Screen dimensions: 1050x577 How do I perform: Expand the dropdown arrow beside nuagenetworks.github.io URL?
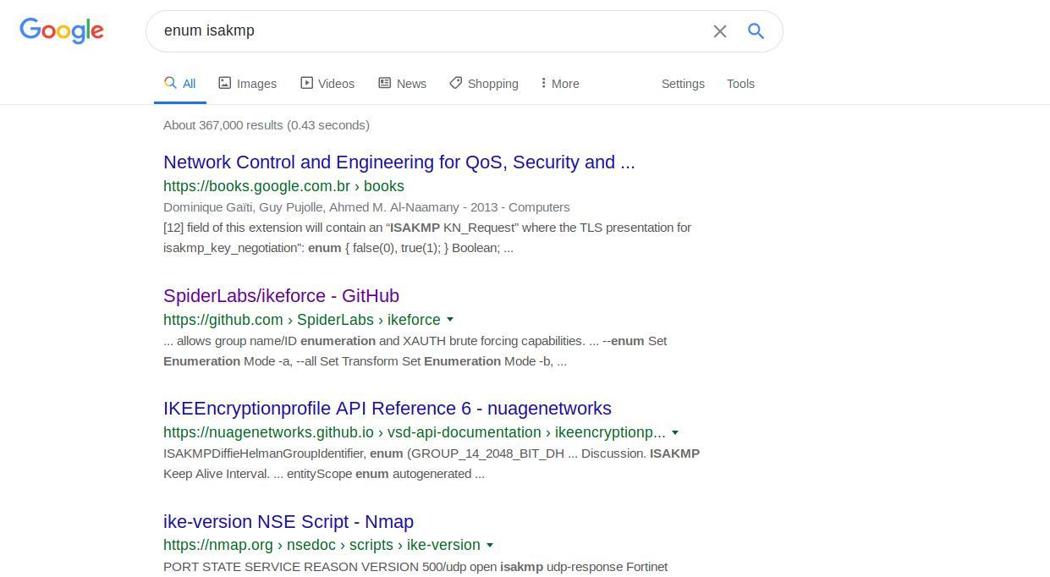675,432
